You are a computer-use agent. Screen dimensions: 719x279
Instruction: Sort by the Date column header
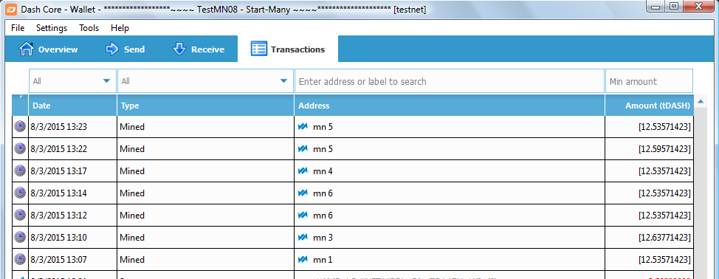[72, 106]
